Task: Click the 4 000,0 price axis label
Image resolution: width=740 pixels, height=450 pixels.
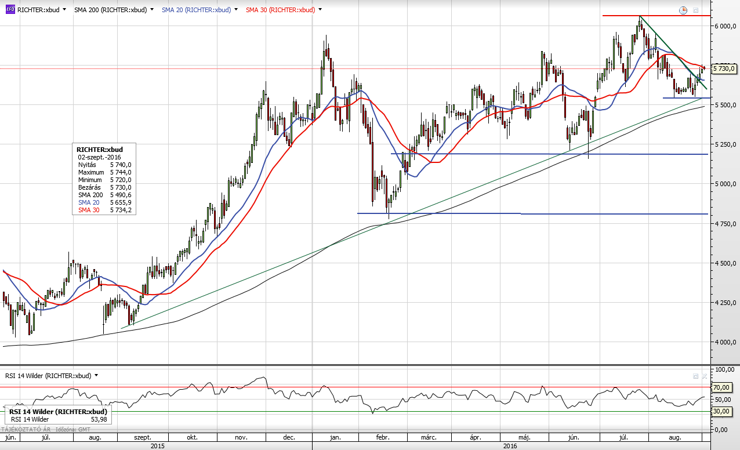Action: click(725, 342)
